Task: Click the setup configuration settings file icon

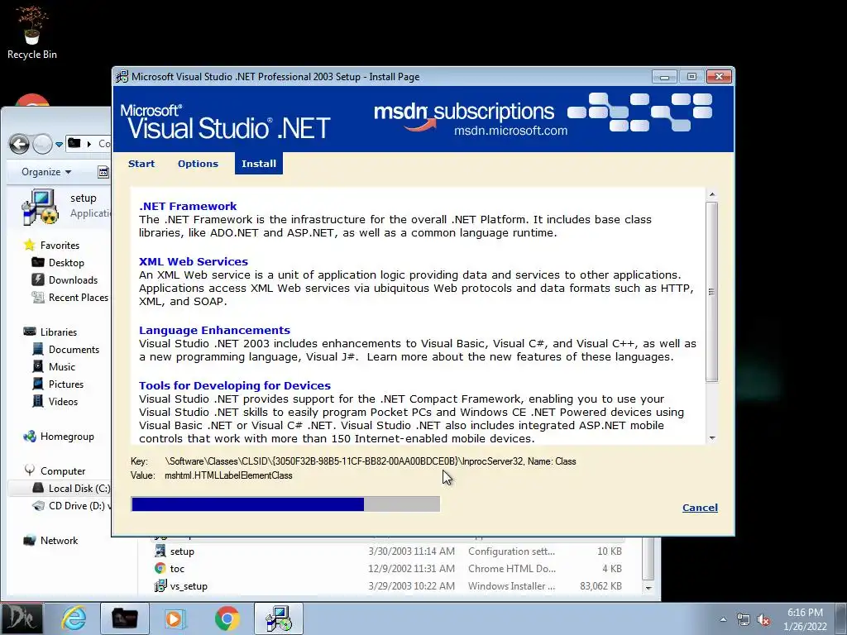Action: coord(160,551)
